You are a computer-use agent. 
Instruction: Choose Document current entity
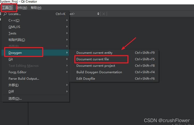click(114, 53)
